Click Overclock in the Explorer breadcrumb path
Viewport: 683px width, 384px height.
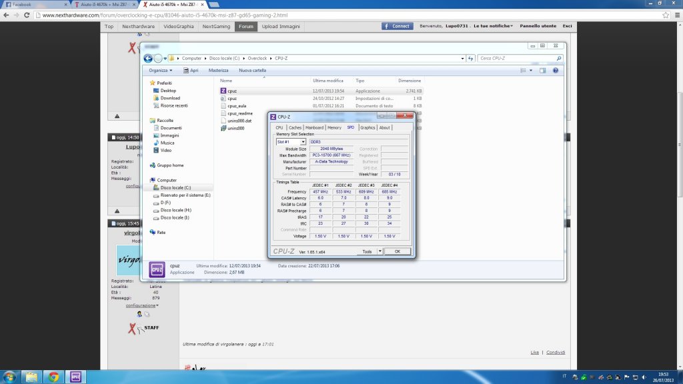[257, 59]
